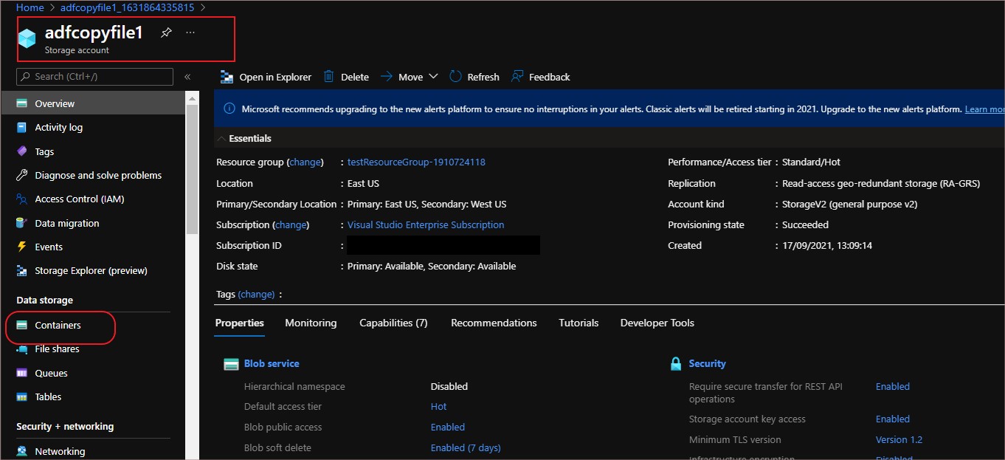Image resolution: width=1005 pixels, height=460 pixels.
Task: Switch to Capabilities (7) tab
Action: [393, 323]
